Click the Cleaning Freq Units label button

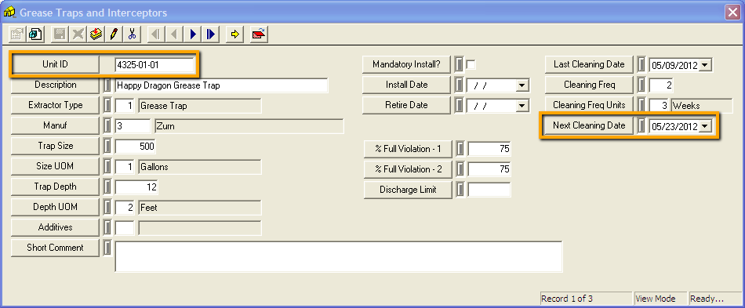pos(589,105)
